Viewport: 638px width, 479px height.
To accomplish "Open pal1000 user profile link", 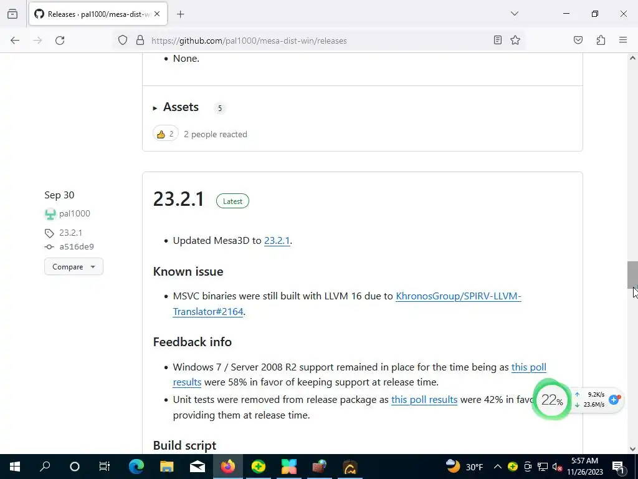I will point(75,213).
